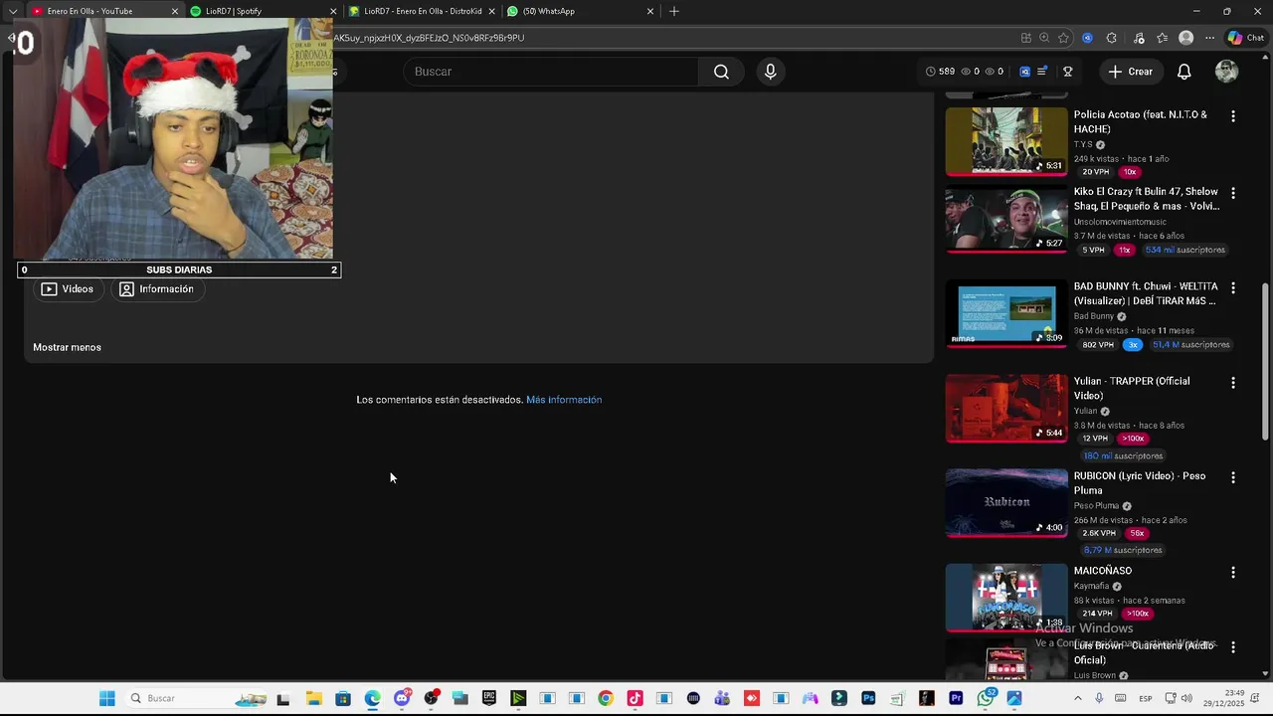Image resolution: width=1273 pixels, height=716 pixels.
Task: Open Google Chrome from the taskbar
Action: (605, 698)
